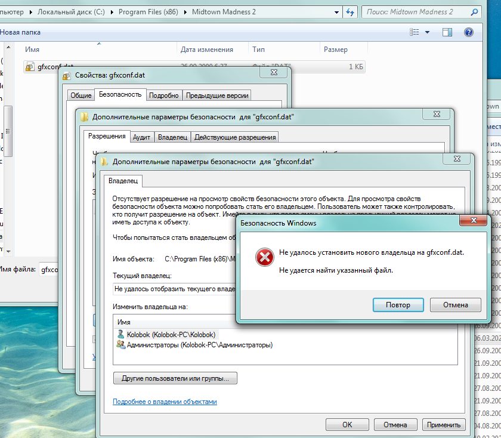501x438 pixels.
Task: Click the Повтор button
Action: pyautogui.click(x=398, y=305)
